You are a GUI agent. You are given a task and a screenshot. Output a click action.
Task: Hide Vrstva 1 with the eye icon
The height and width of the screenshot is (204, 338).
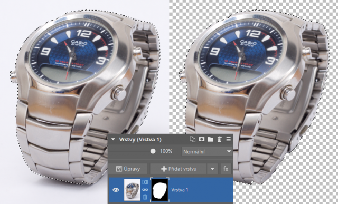[116, 190]
